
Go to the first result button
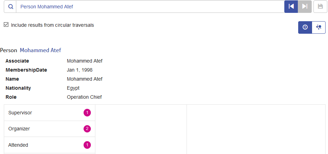pos(291,7)
